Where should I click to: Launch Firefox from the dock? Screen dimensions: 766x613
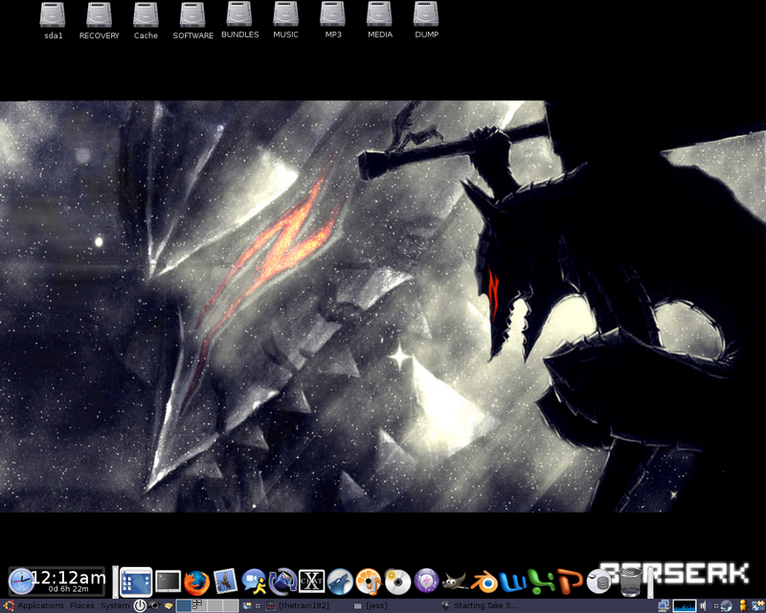[197, 582]
